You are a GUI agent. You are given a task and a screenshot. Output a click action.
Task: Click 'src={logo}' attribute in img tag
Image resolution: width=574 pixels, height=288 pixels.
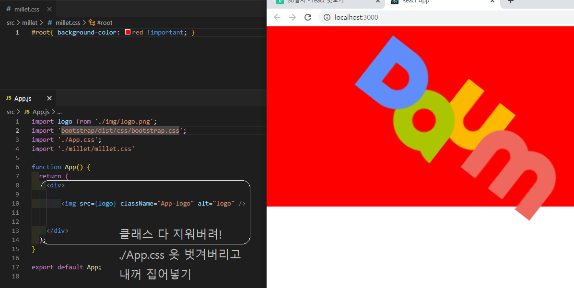[98, 204]
